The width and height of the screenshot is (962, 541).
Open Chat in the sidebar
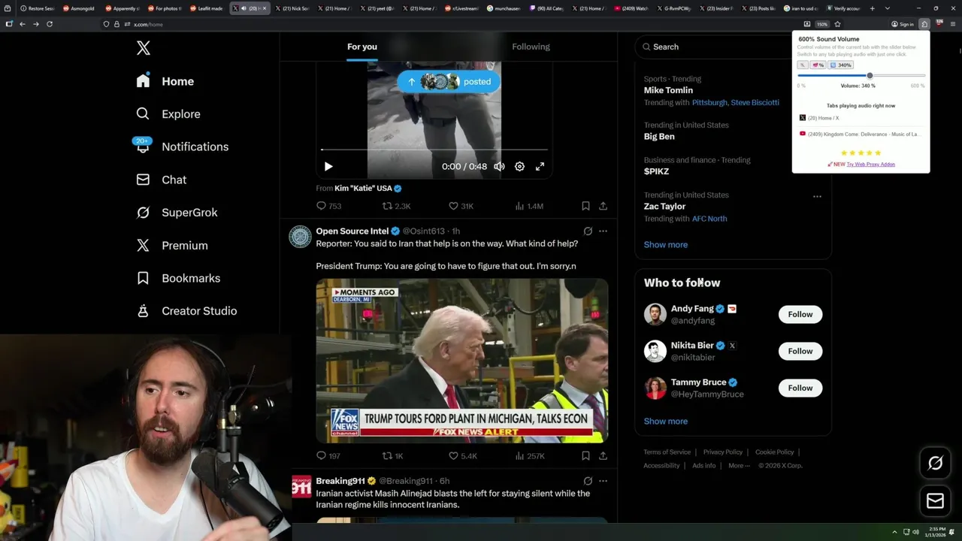coord(161,180)
